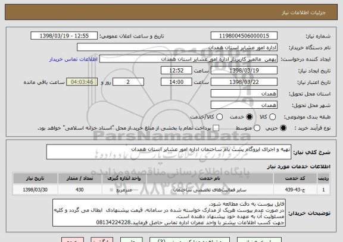The image size is (343, 242).
Task: Click the شرح کلی نیاز description box
Action: tap(169, 152)
